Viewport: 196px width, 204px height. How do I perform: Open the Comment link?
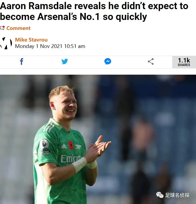[x=18, y=28]
